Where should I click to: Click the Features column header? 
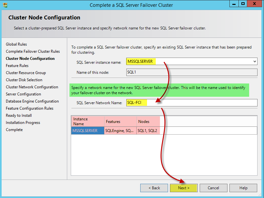point(120,121)
